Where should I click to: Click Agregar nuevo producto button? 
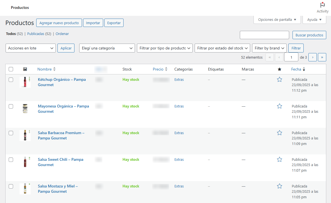[x=59, y=23]
